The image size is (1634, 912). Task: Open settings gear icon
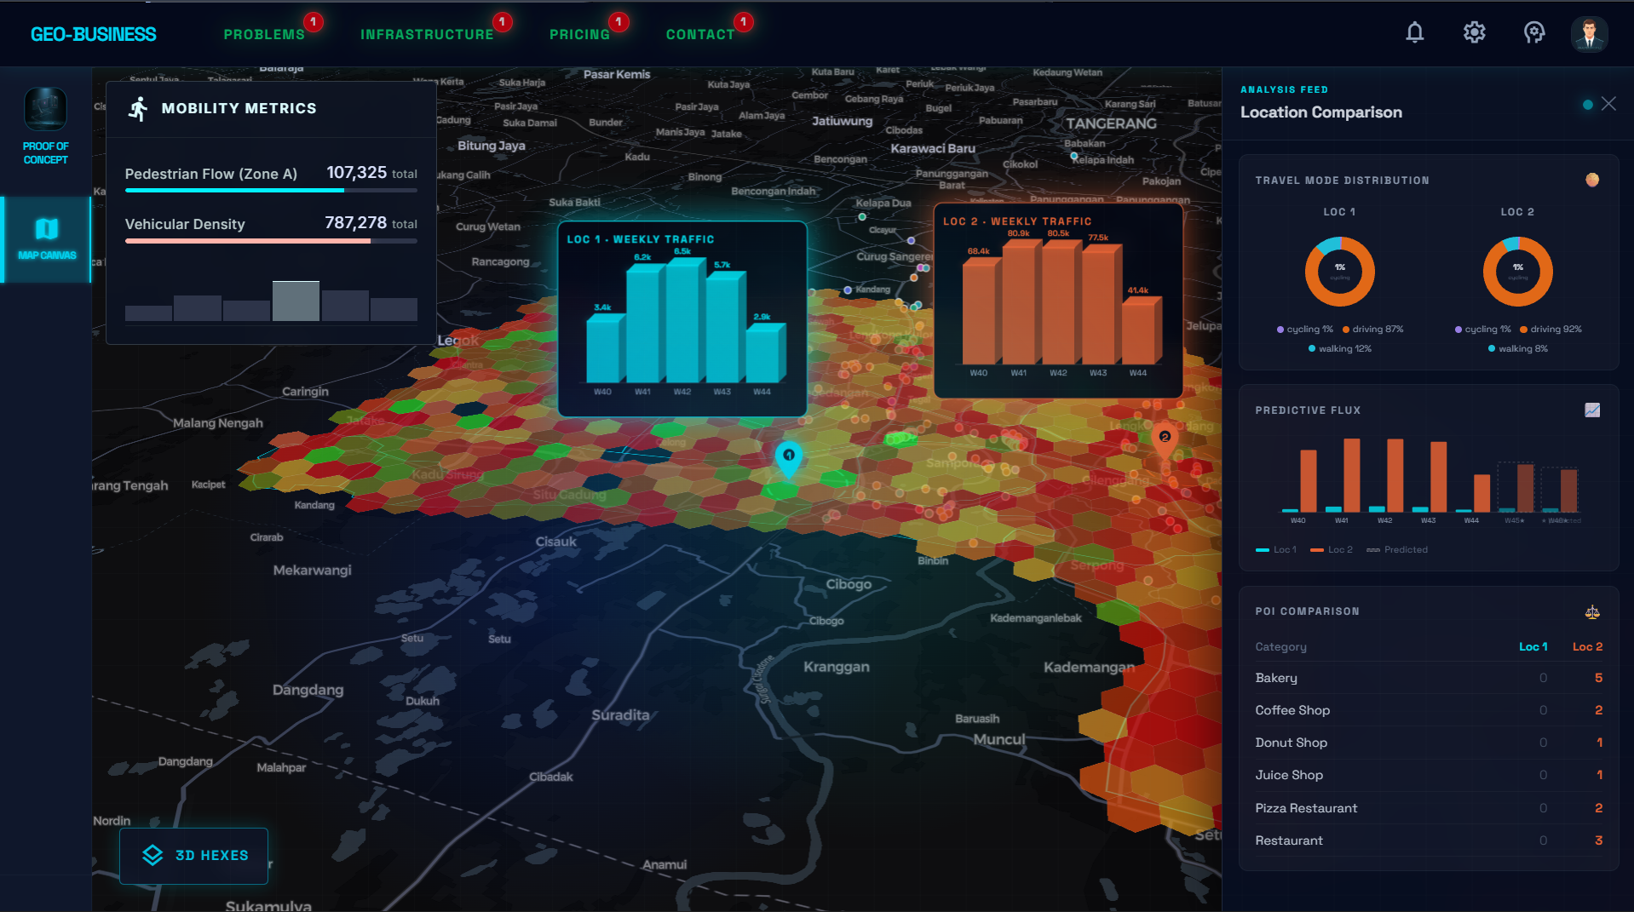click(x=1475, y=33)
